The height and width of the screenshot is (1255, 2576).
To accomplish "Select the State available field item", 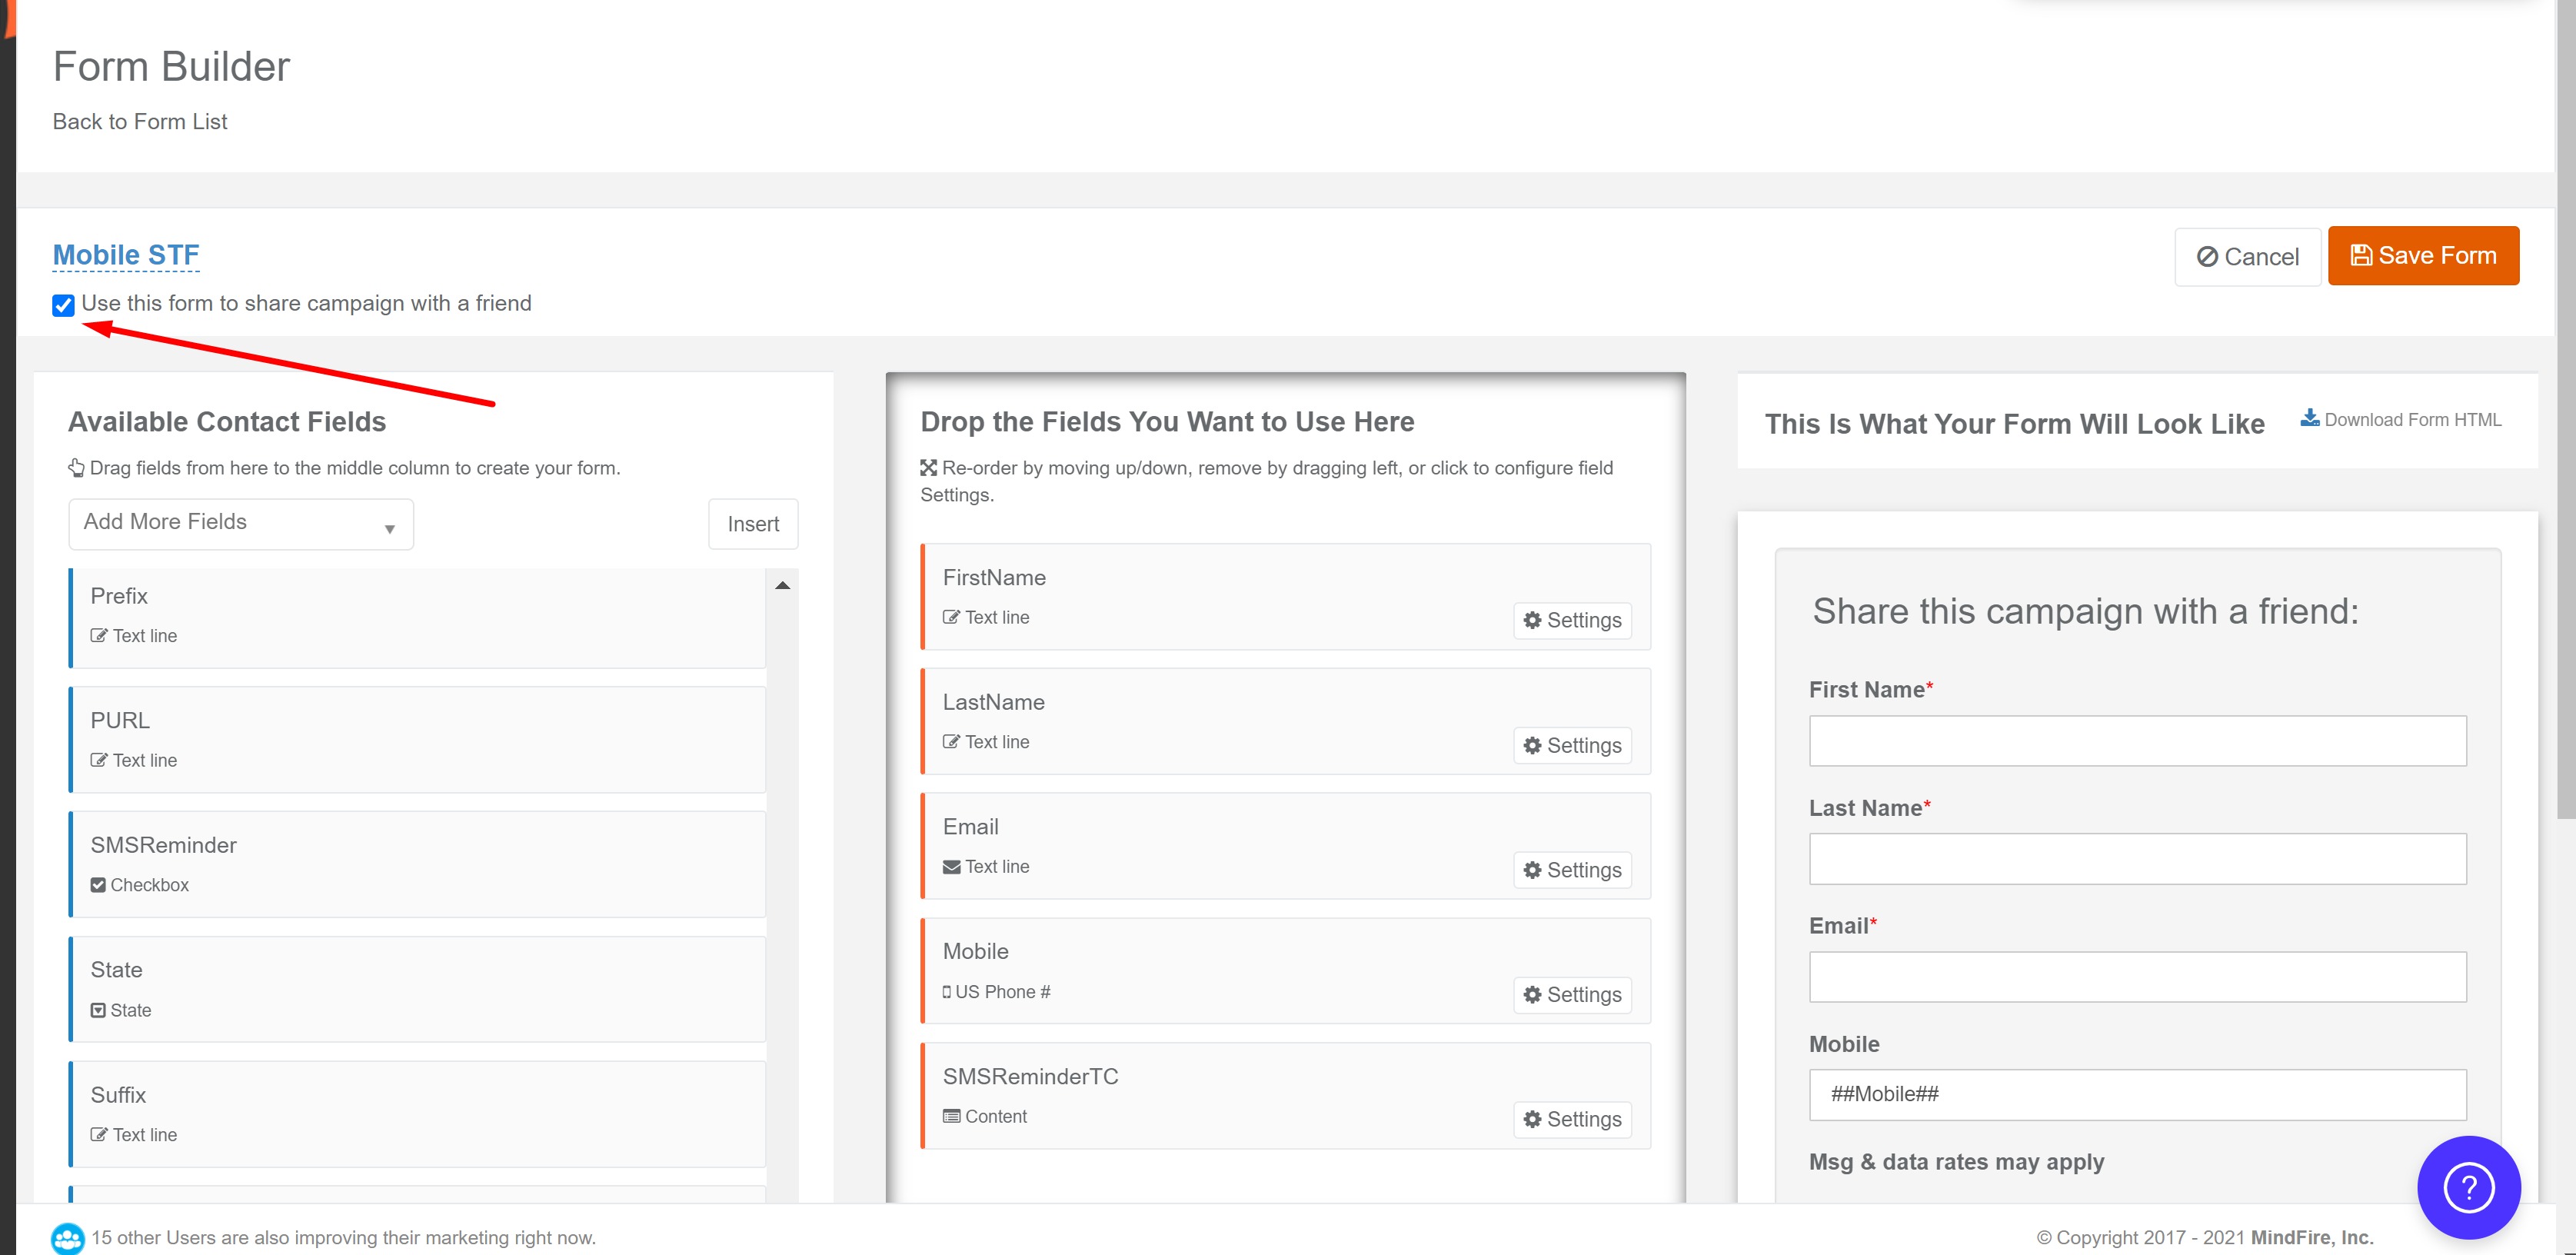I will coord(418,989).
